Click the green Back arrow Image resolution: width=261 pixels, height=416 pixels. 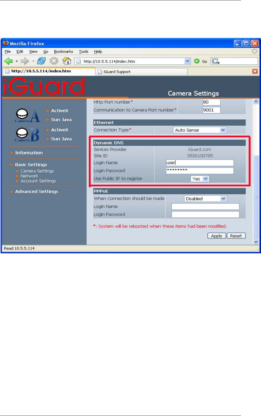(x=9, y=61)
